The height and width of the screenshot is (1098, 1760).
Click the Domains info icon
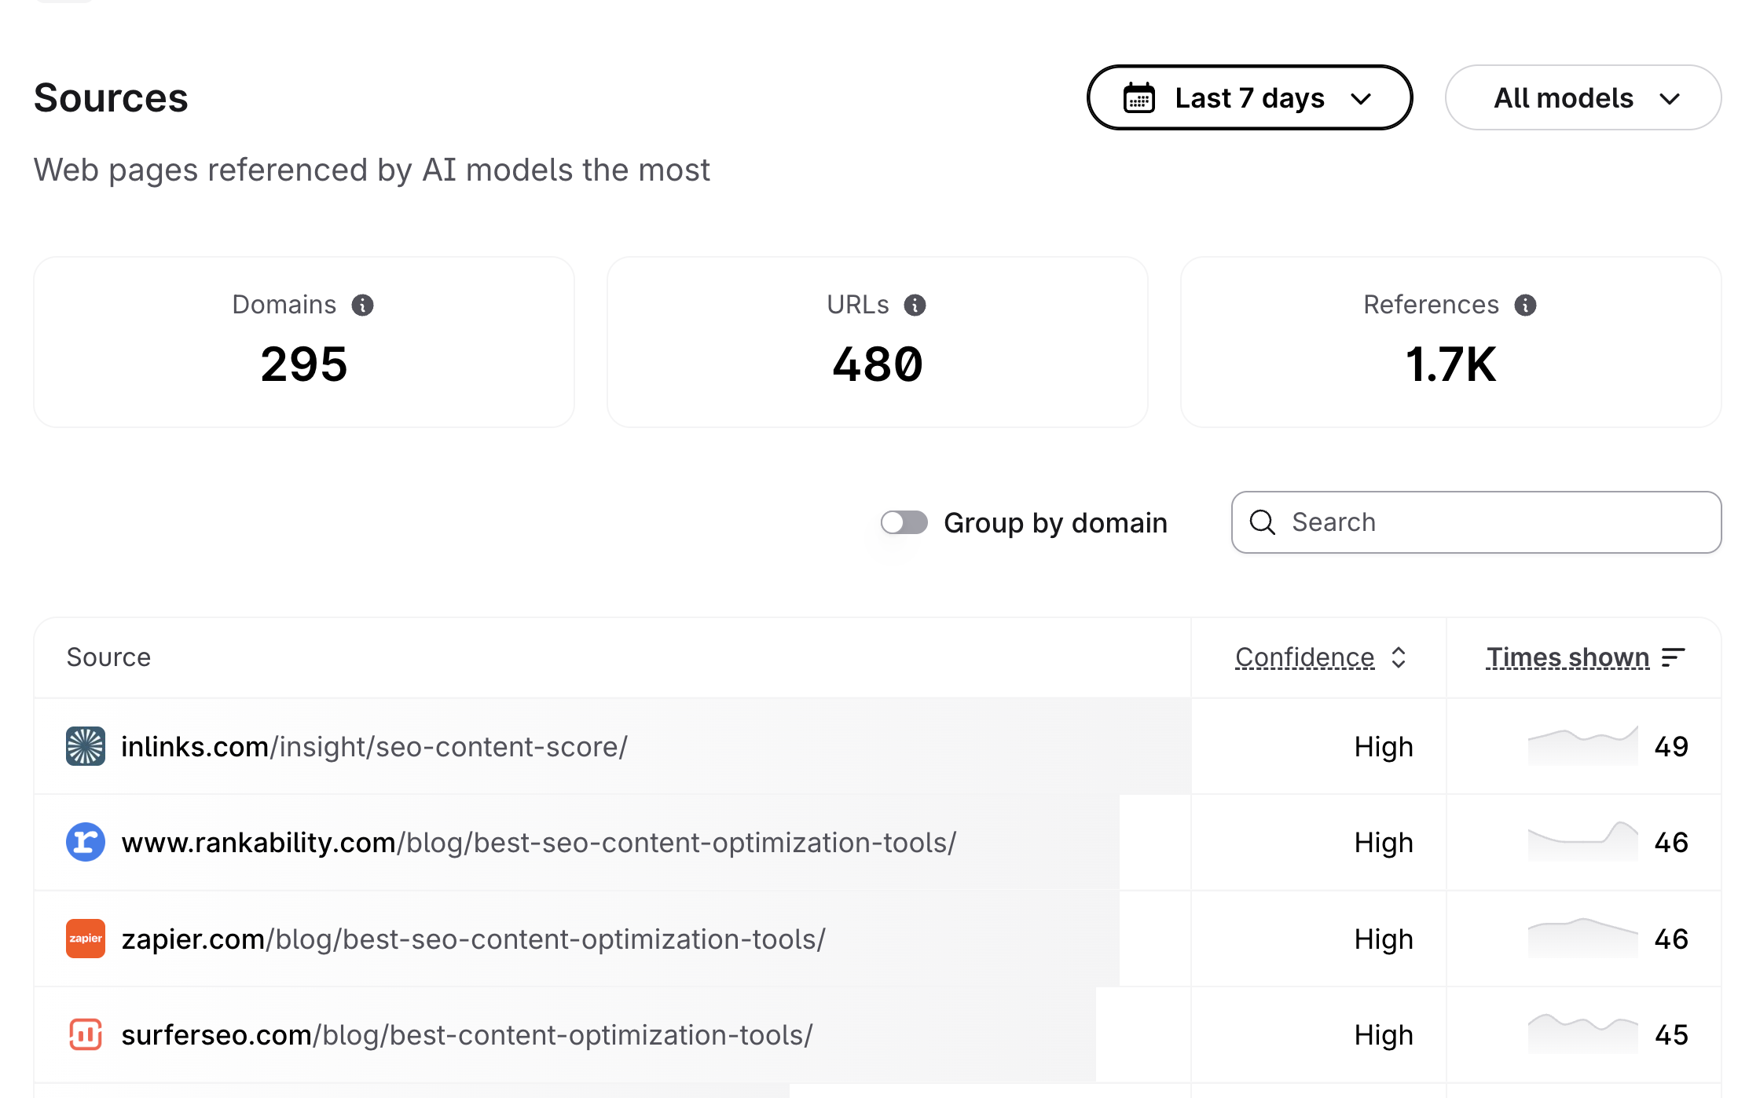point(362,305)
